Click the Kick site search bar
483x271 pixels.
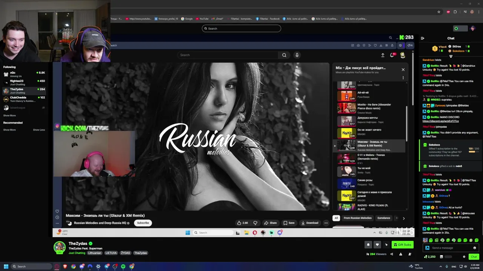point(241,29)
